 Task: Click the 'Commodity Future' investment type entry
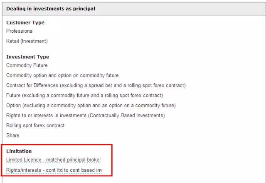27,65
